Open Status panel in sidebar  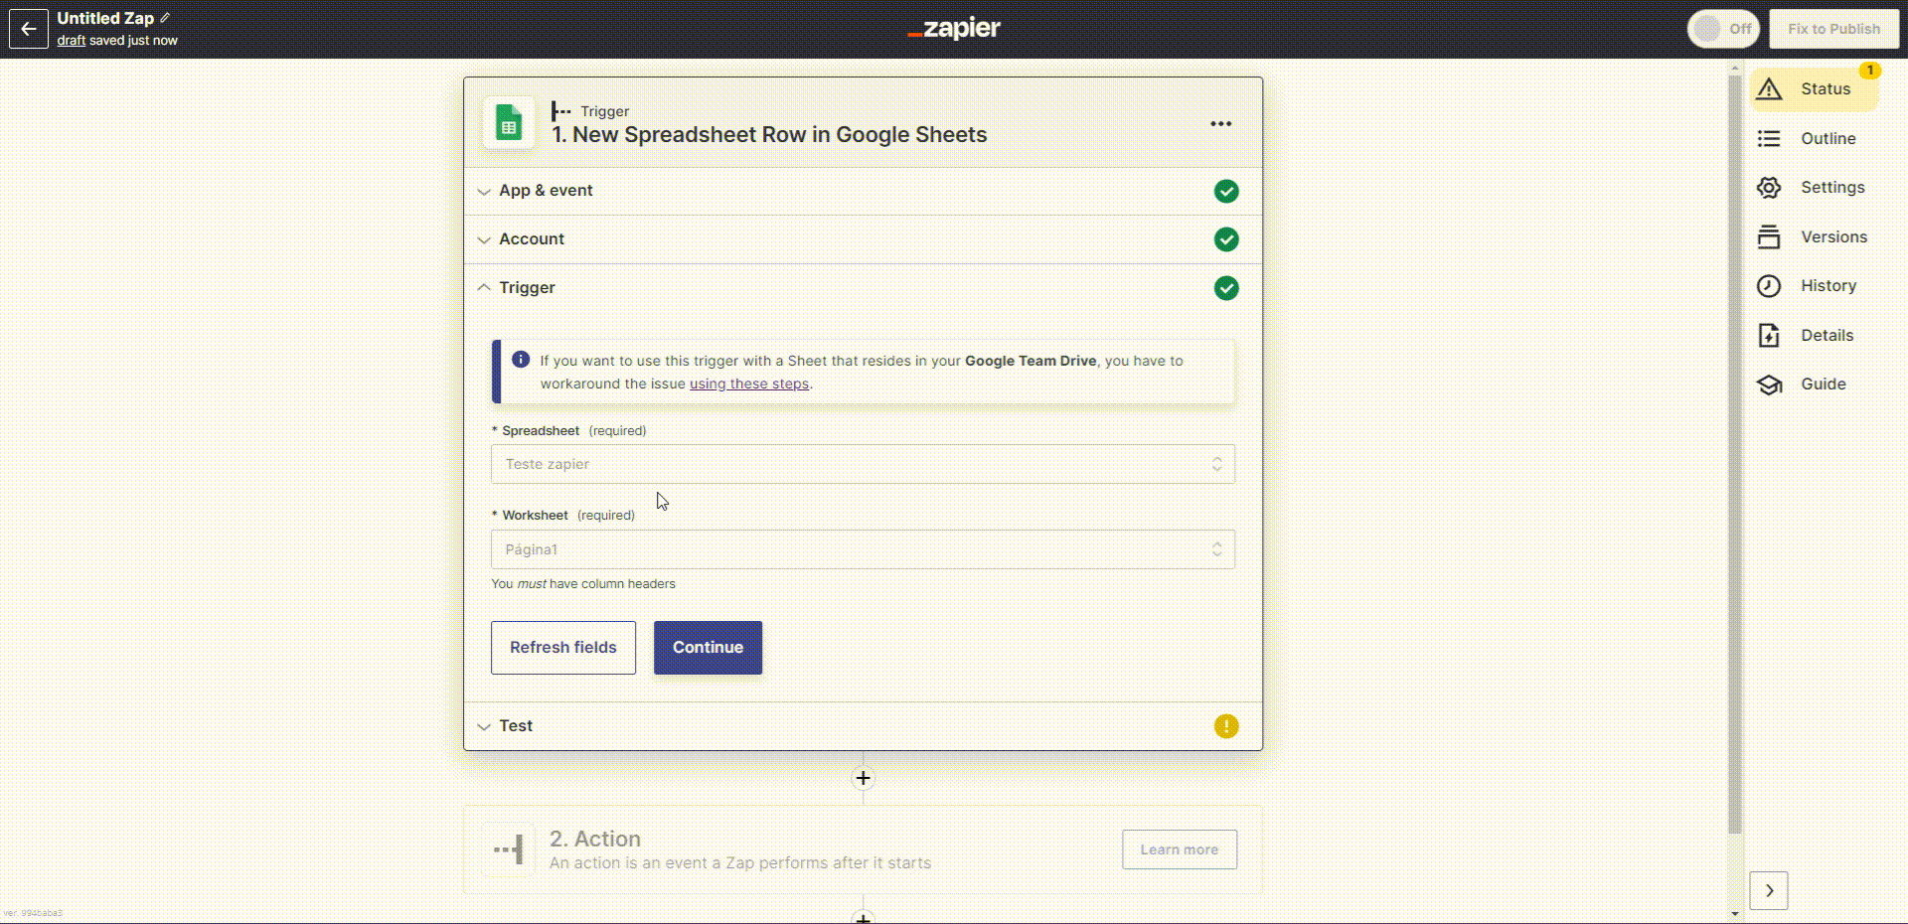click(1815, 89)
